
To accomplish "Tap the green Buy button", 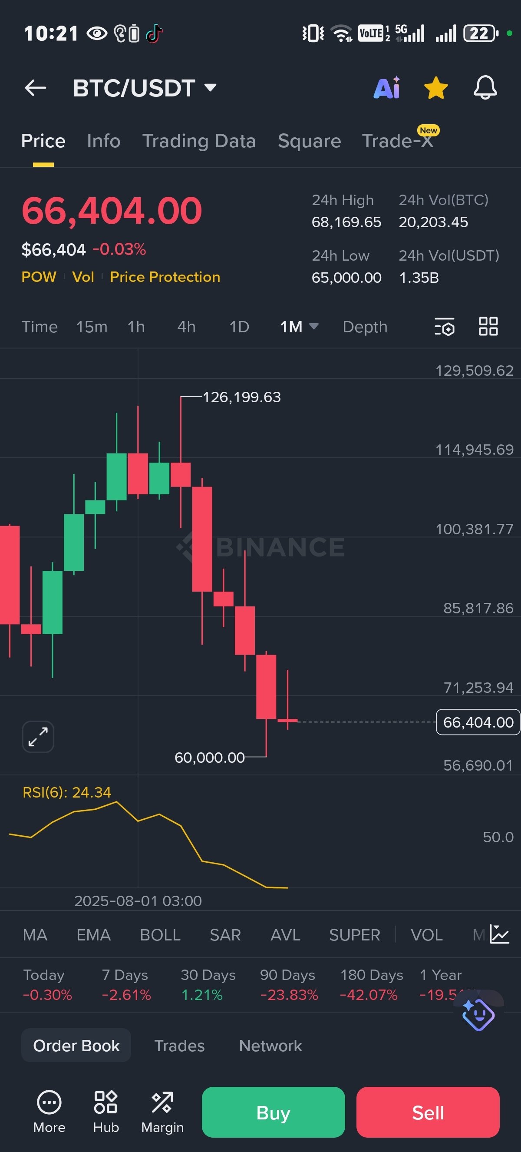I will pyautogui.click(x=274, y=1112).
